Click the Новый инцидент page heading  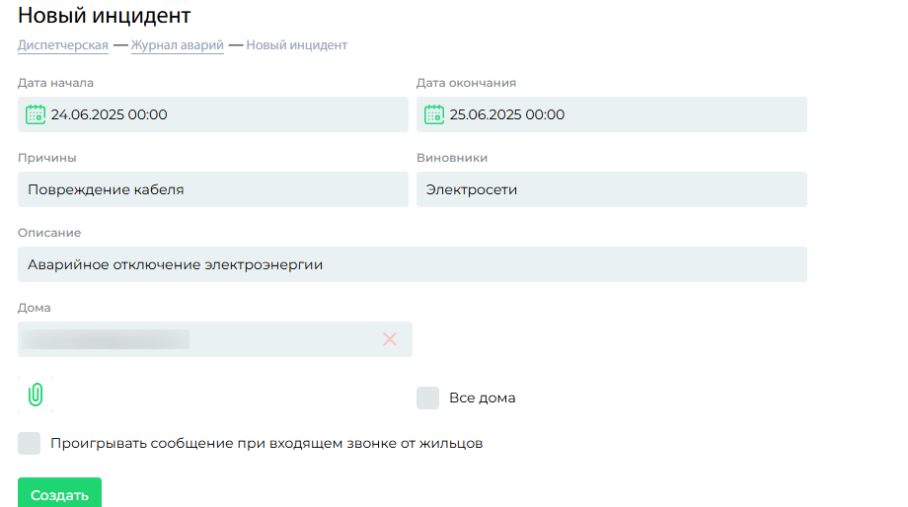[x=105, y=16]
